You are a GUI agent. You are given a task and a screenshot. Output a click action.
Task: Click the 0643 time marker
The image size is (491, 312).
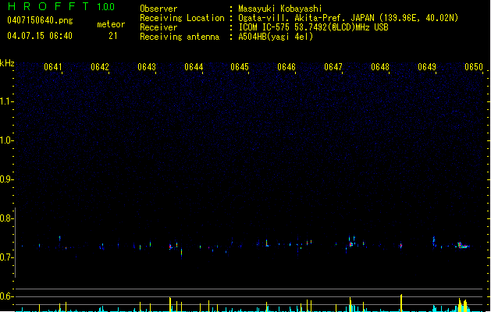(x=147, y=67)
